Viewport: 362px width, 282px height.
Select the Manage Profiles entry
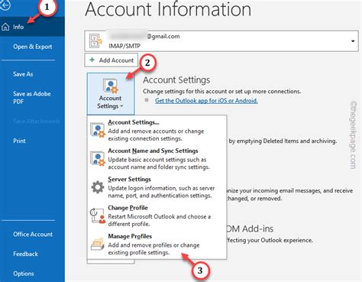tap(157, 245)
